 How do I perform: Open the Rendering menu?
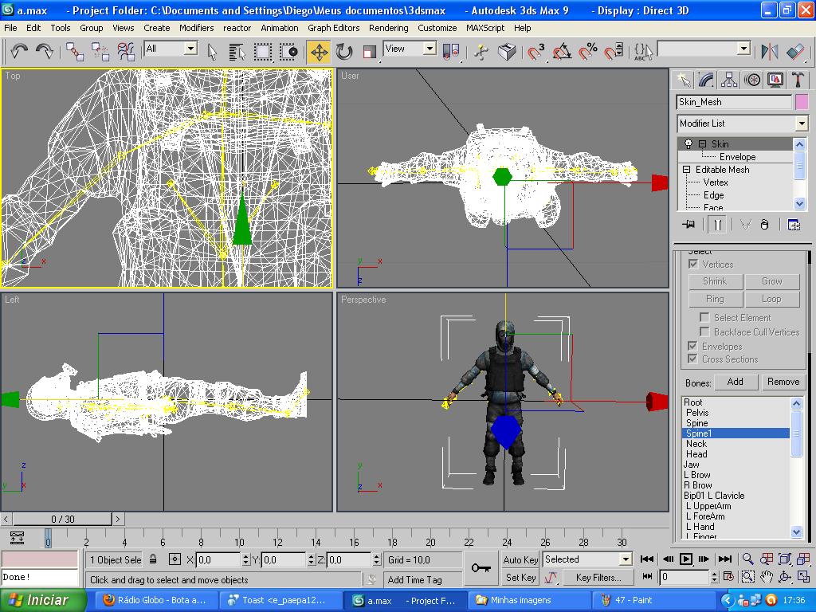[389, 27]
